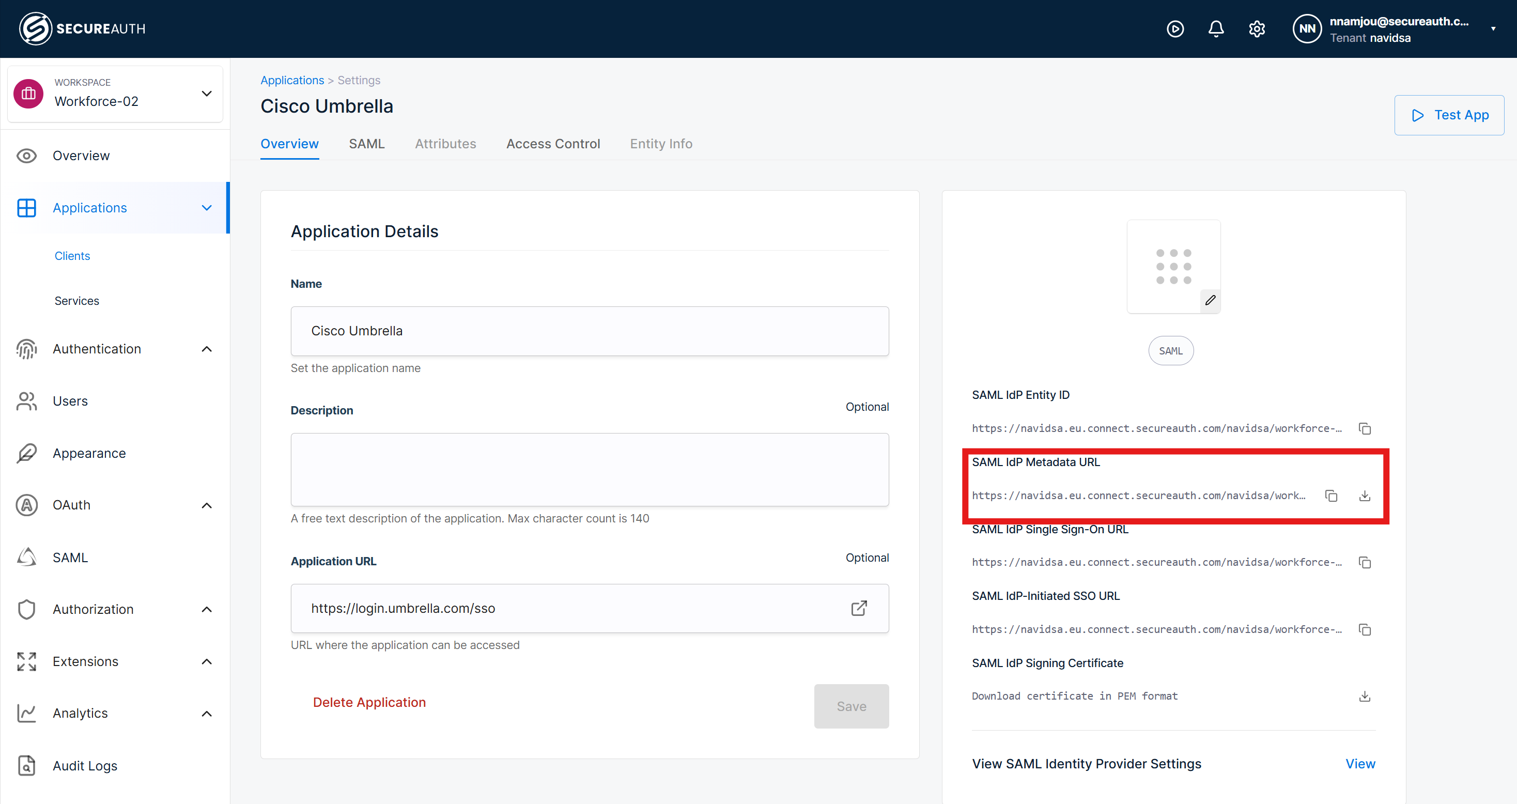Click the SecureAuth logo
Screen dimensions: 1517x804
[x=83, y=28]
